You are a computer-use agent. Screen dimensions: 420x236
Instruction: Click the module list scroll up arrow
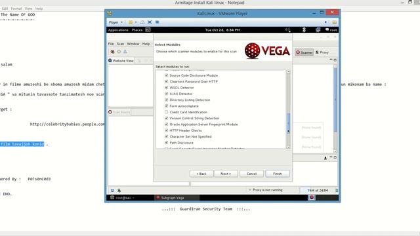288,71
